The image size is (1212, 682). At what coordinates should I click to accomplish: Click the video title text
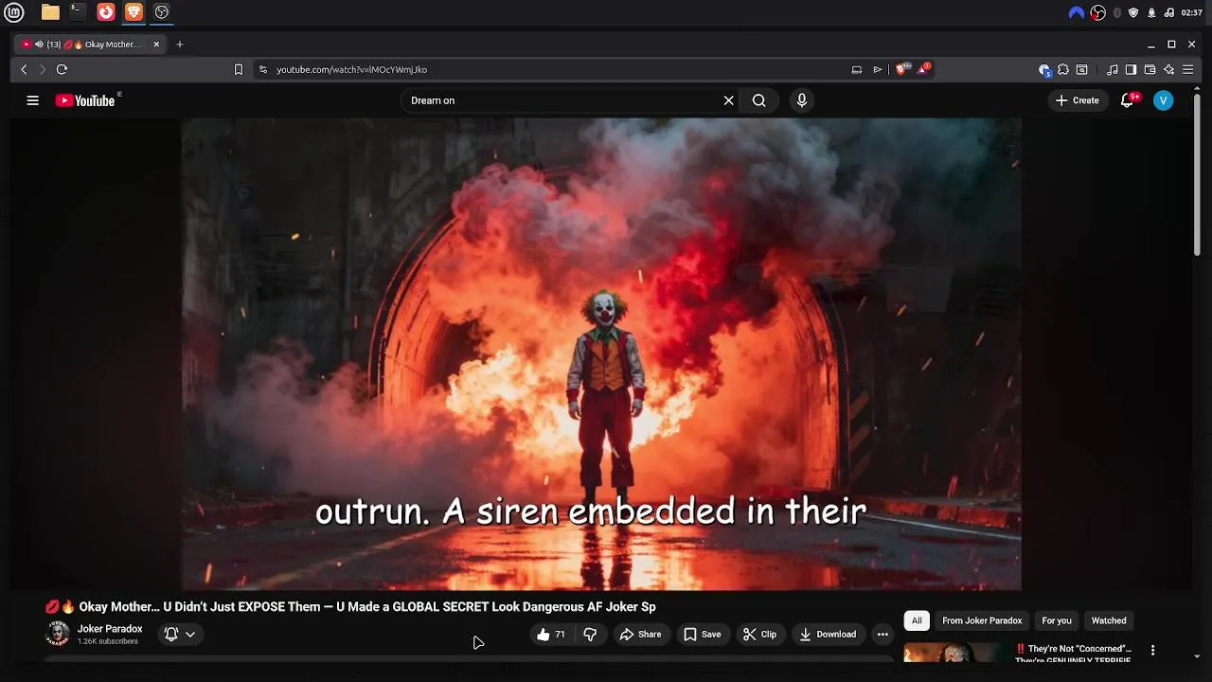click(350, 607)
